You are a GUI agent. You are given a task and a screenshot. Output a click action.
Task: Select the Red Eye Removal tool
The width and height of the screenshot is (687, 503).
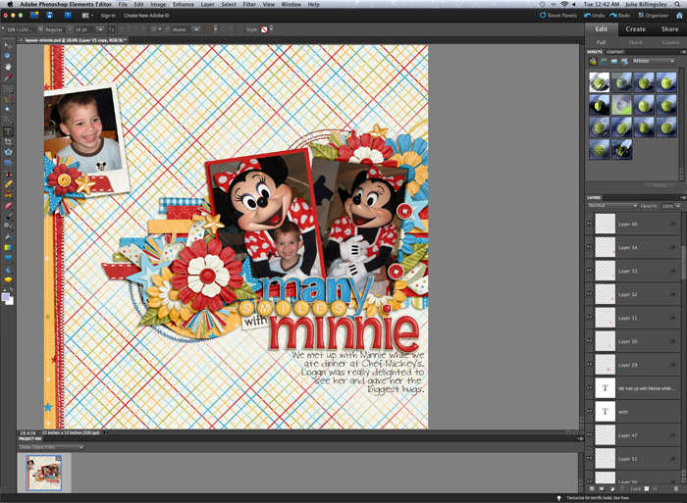coord(8,174)
